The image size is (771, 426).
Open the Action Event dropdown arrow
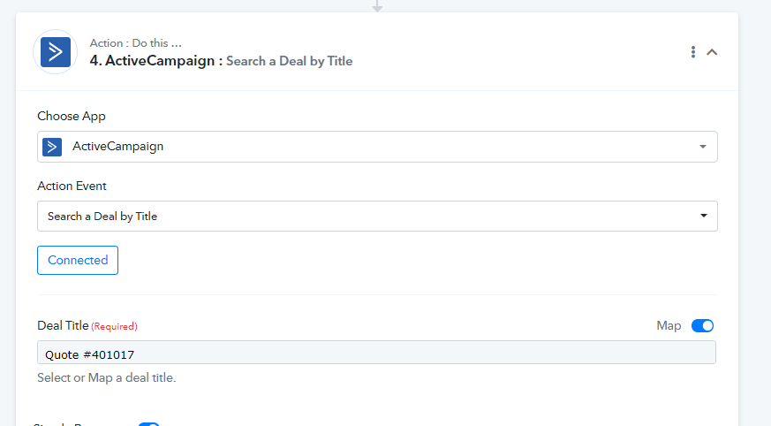703,216
